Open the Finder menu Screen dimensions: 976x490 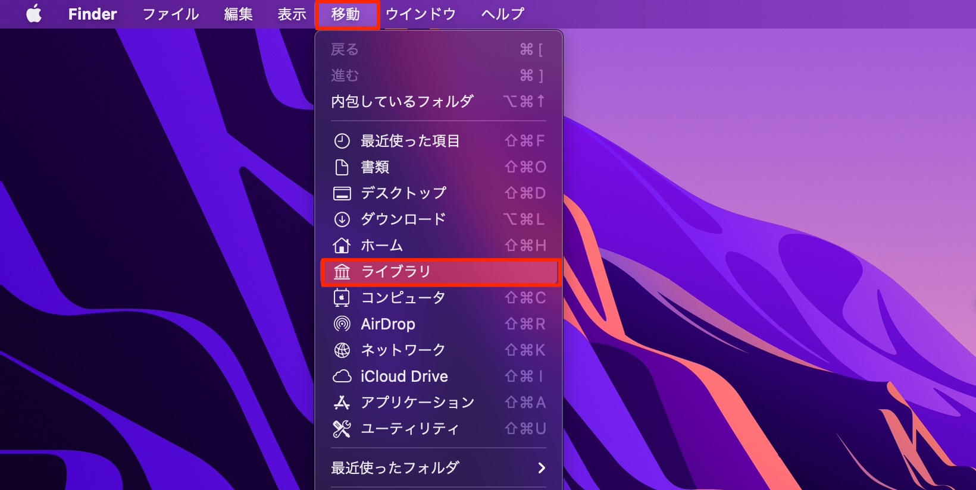[93, 14]
